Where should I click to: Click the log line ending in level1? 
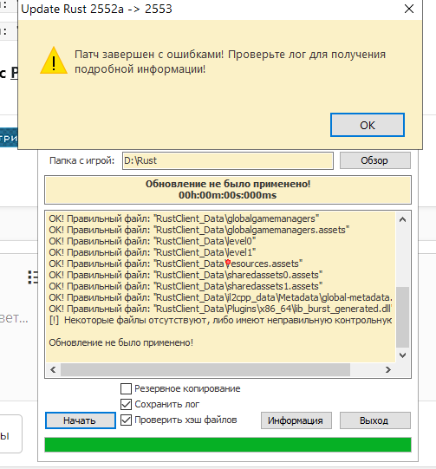click(x=153, y=252)
